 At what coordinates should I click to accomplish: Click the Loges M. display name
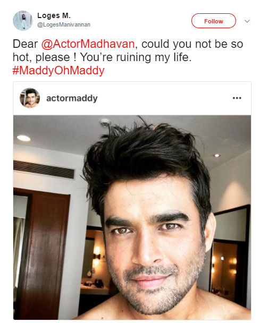(x=54, y=15)
